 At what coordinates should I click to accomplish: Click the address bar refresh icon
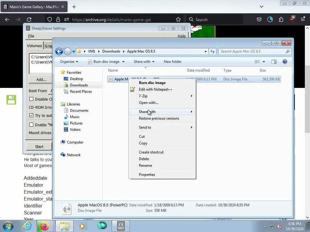point(213,51)
